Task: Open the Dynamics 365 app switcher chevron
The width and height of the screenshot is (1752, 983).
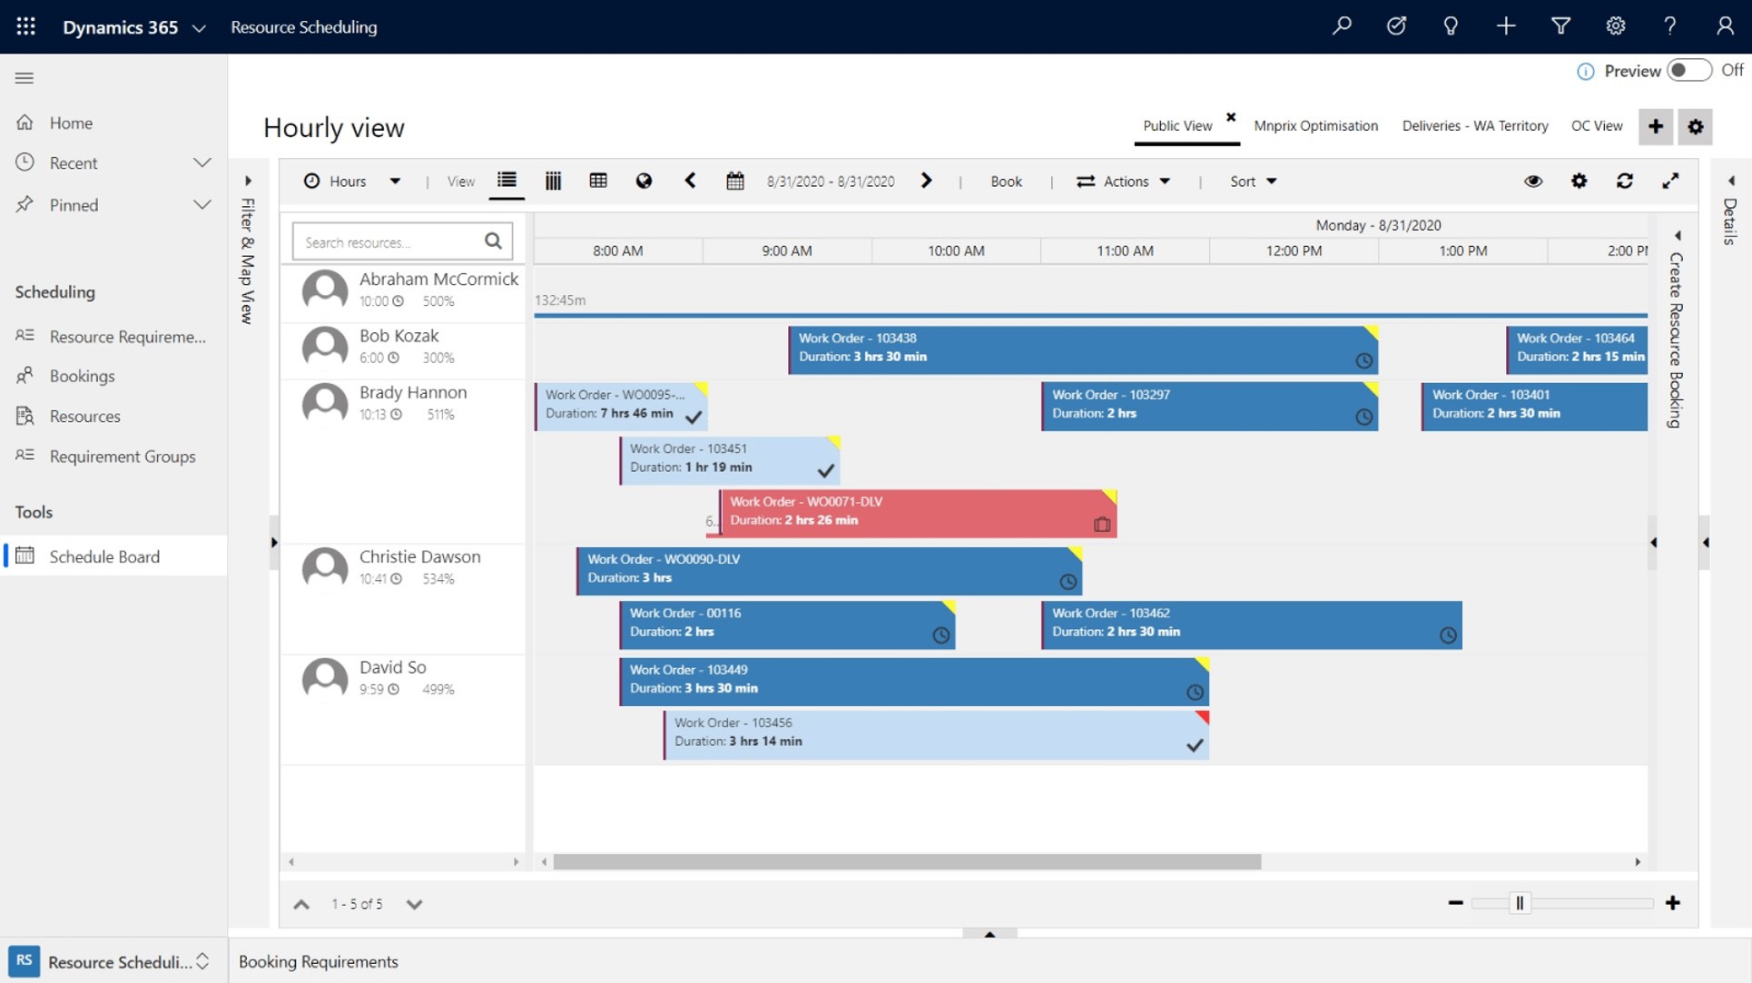Action: (199, 27)
